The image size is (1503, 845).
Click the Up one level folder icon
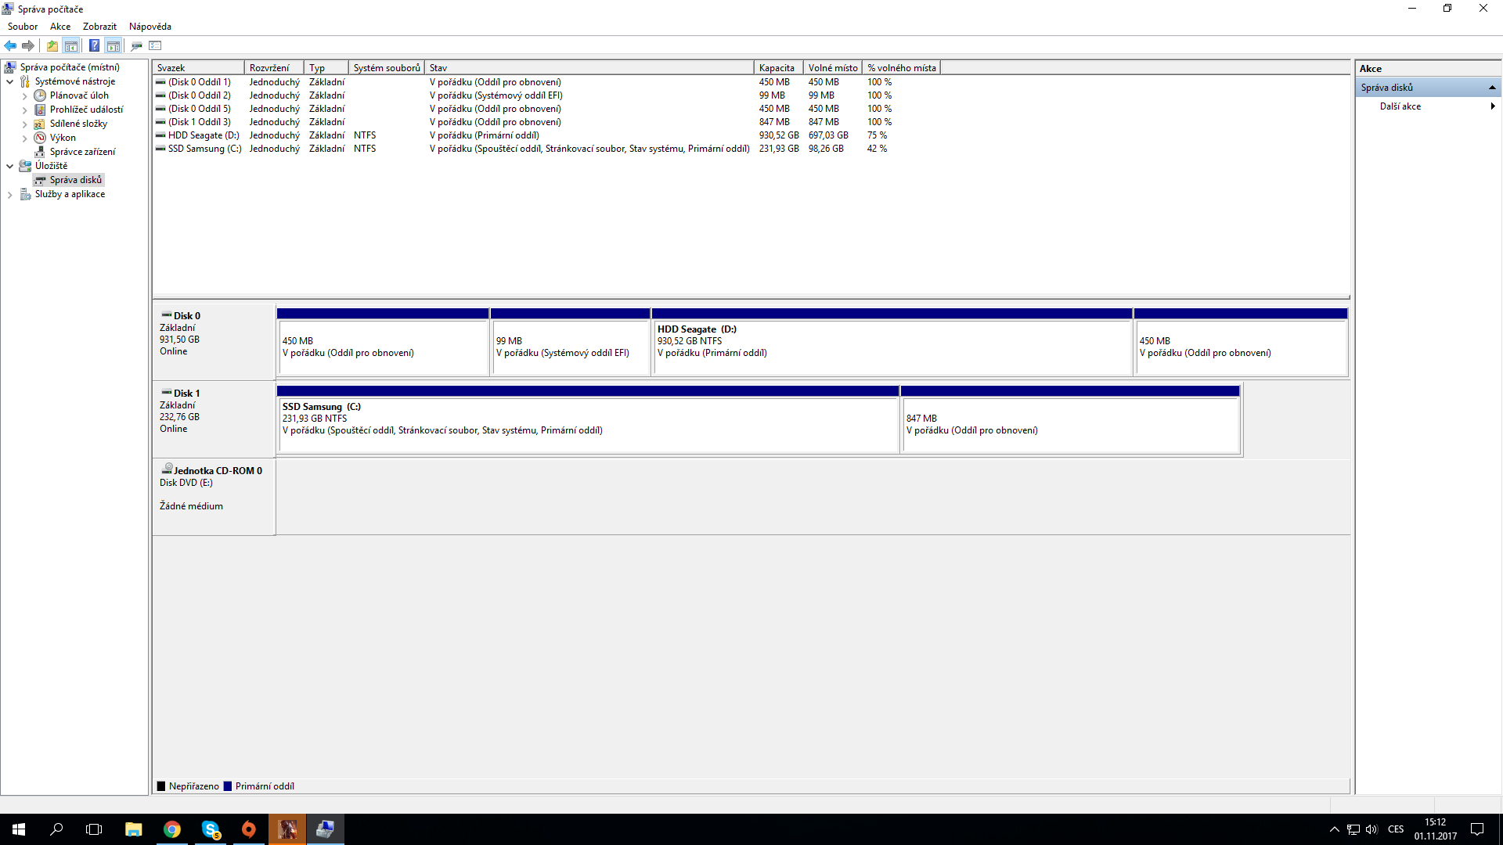(52, 45)
